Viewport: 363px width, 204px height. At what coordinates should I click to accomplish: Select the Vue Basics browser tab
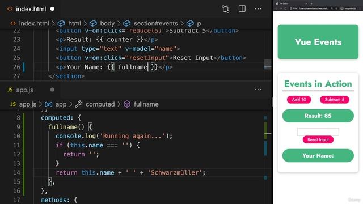[291, 3]
